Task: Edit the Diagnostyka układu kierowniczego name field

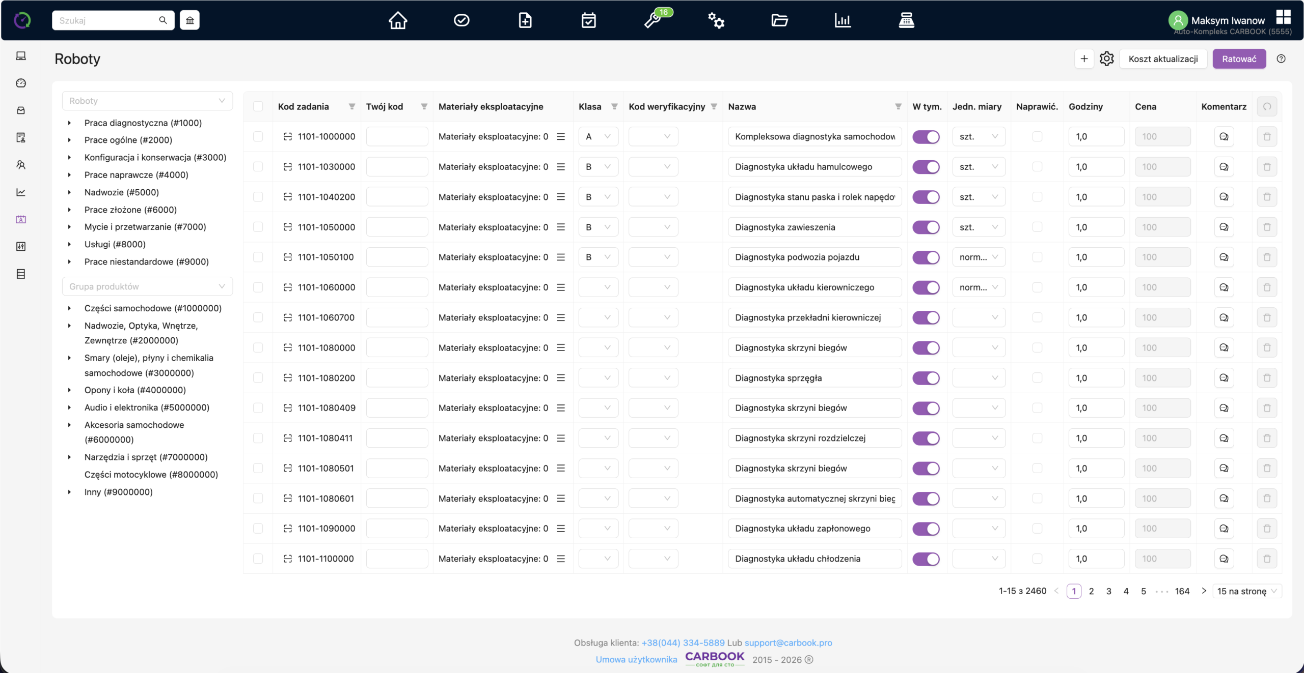Action: pyautogui.click(x=814, y=287)
